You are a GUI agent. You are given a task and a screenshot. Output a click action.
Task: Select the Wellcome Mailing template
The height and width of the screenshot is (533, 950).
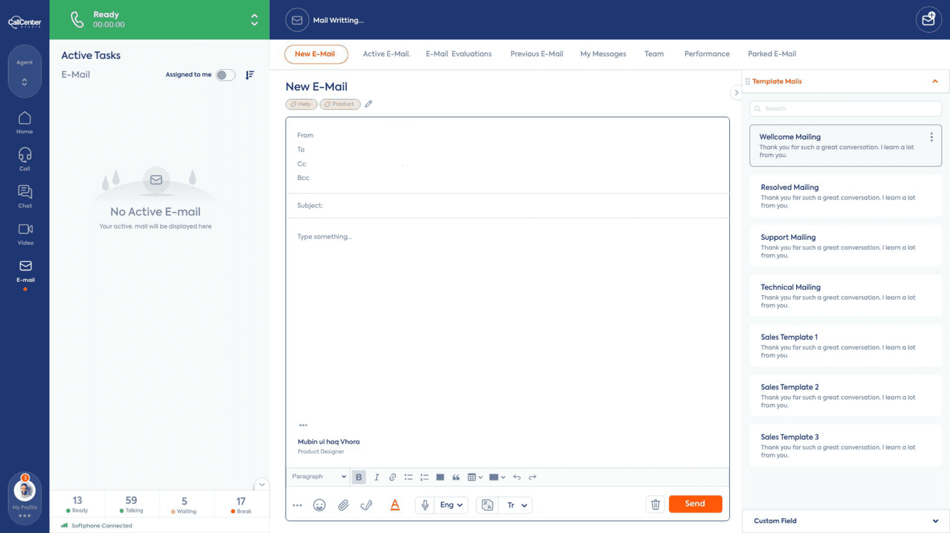tap(841, 145)
